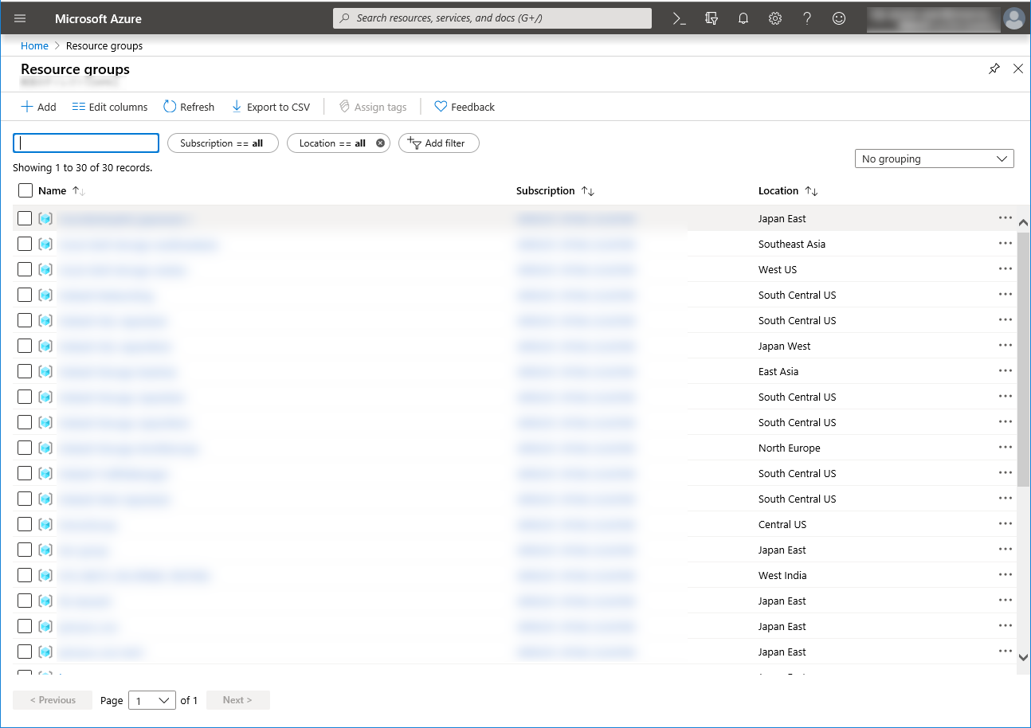The height and width of the screenshot is (728, 1031).
Task: Open the smiley feedback icon in header
Action: point(839,18)
